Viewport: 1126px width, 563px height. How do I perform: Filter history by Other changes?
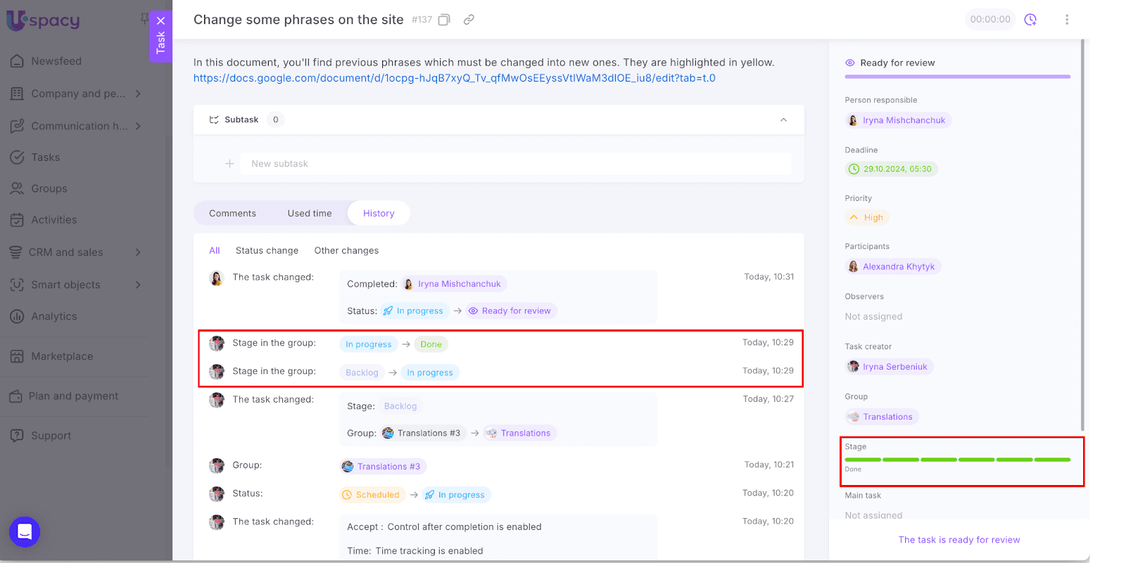[x=346, y=251]
